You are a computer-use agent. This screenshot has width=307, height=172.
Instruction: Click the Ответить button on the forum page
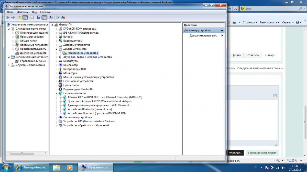coord(253,55)
